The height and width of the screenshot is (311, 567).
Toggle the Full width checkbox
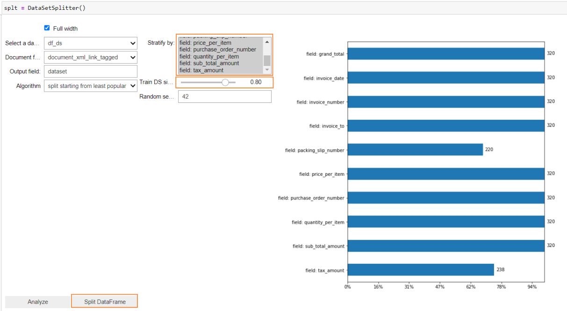click(47, 28)
